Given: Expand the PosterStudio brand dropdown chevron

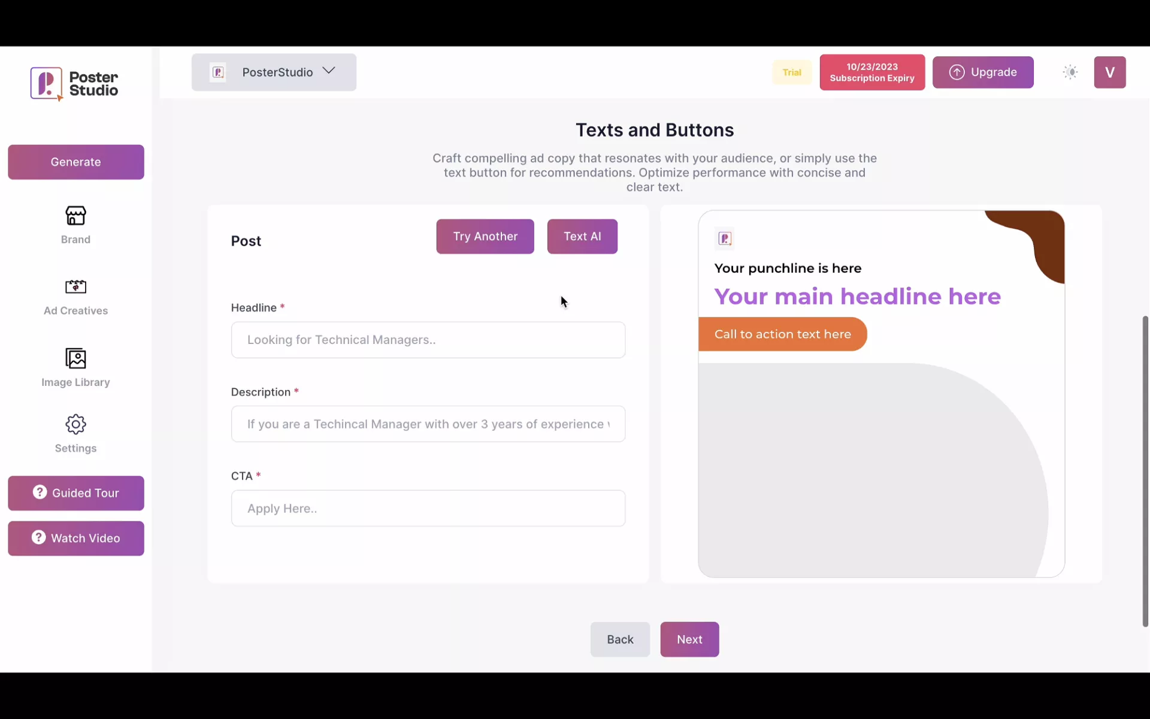Looking at the screenshot, I should [x=329, y=71].
